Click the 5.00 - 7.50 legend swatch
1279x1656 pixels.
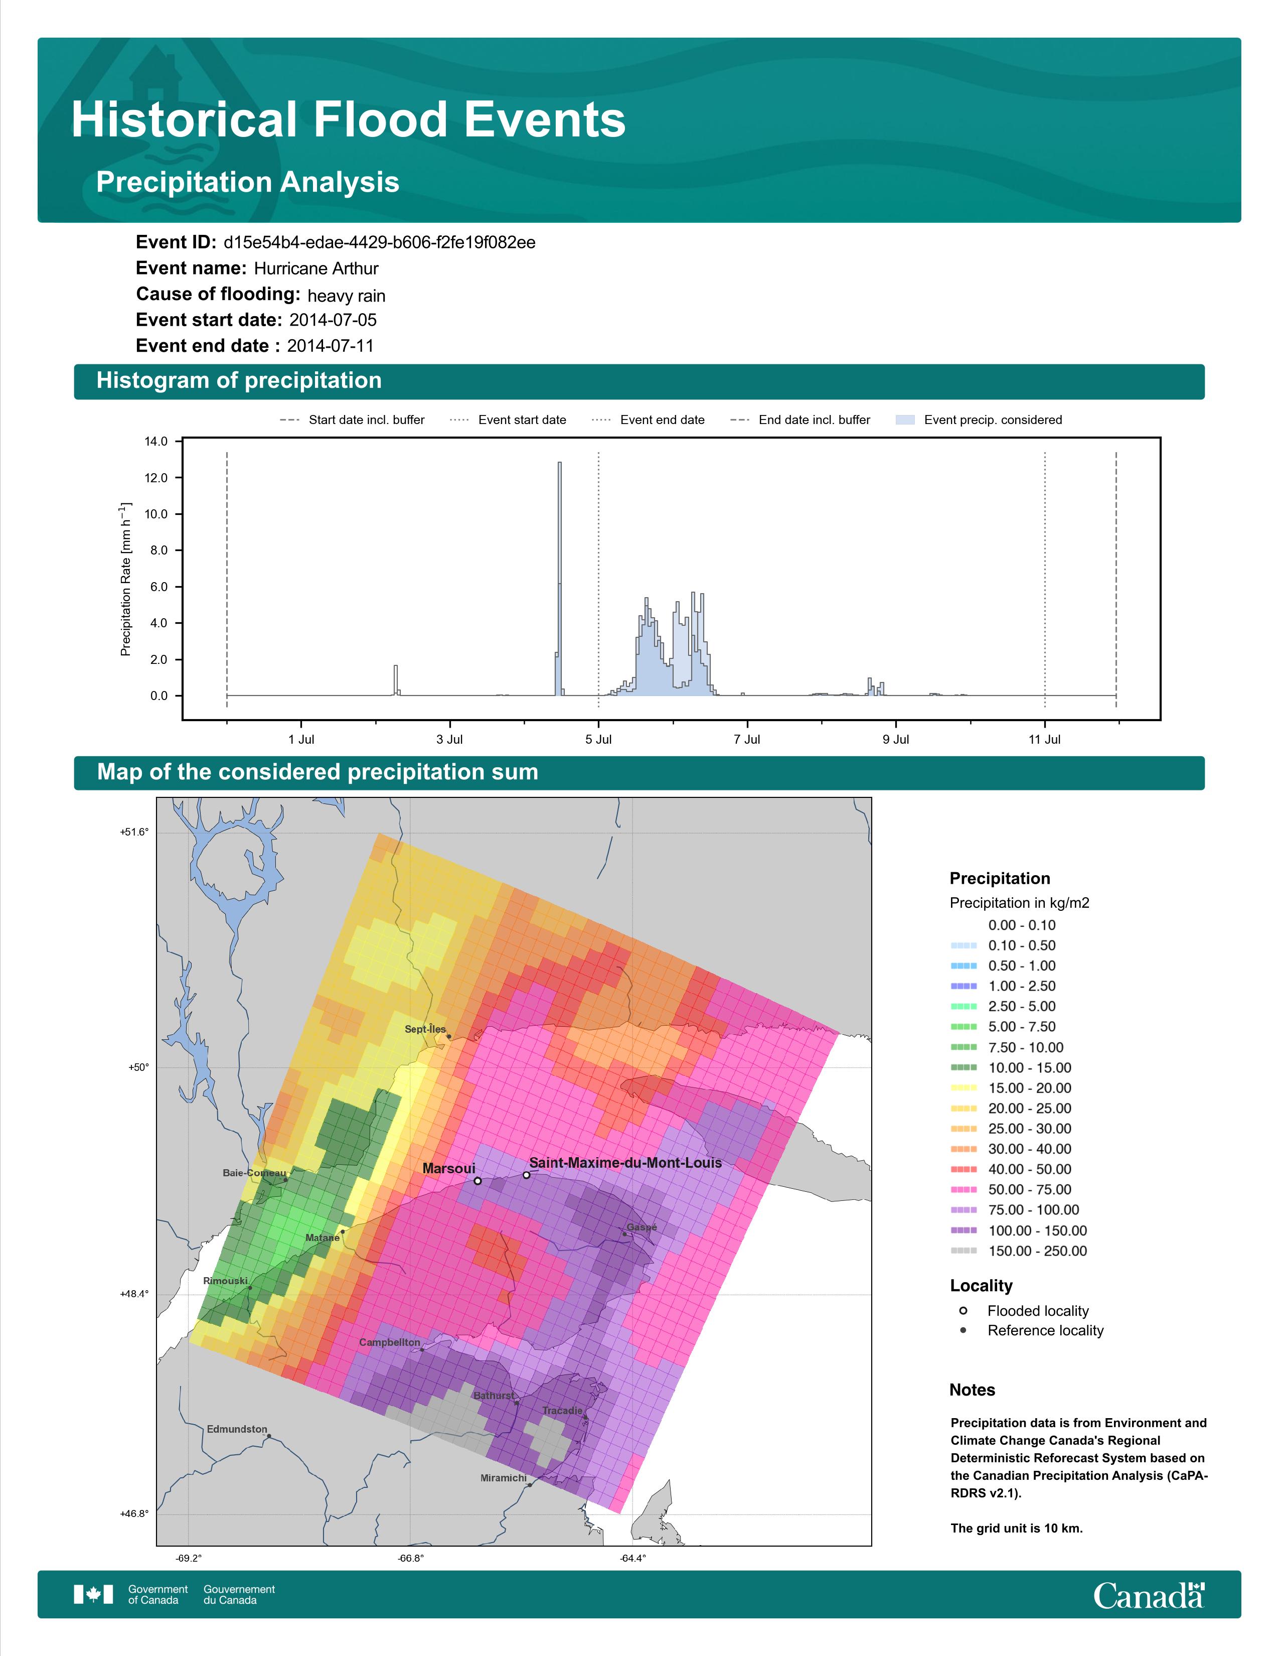click(x=964, y=1027)
